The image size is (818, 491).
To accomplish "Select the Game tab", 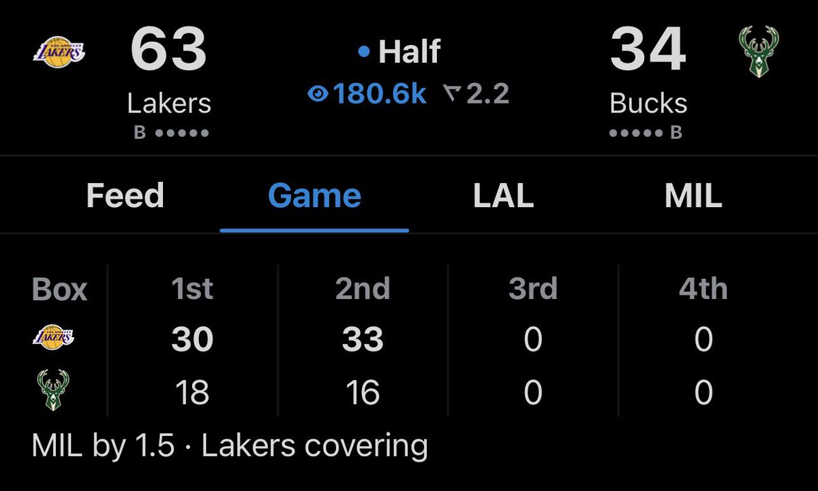I will point(314,196).
